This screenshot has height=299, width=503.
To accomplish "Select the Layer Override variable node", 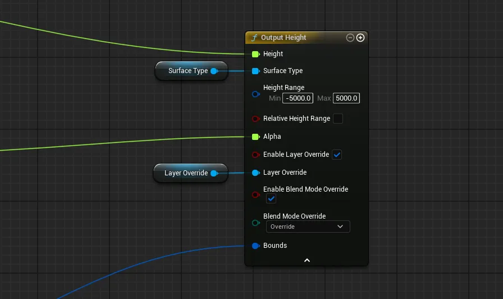I will pos(185,173).
